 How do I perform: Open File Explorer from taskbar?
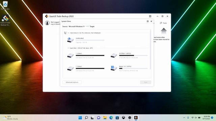(x=105, y=118)
